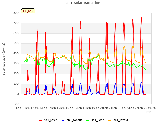The width and height of the screenshot is (167, 125).
Task: Click the Feb 22 x-axis label
Action: pyautogui.click(x=116, y=108)
